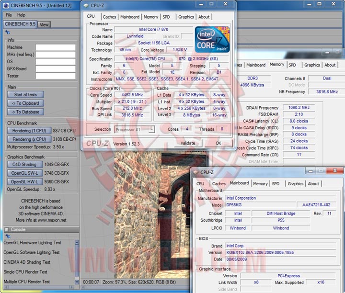
Task: Click the To Clipboard button
Action: click(x=25, y=103)
